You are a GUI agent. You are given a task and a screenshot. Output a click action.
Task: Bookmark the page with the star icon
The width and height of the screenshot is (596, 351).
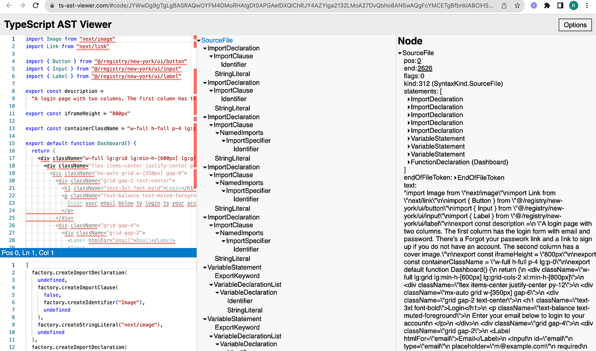517,5
